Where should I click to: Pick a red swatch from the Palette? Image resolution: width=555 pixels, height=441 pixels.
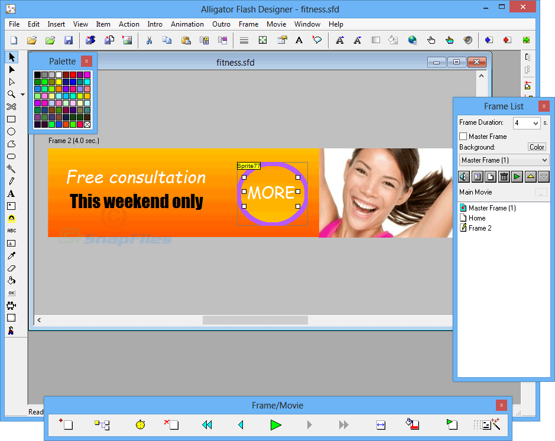(x=73, y=73)
